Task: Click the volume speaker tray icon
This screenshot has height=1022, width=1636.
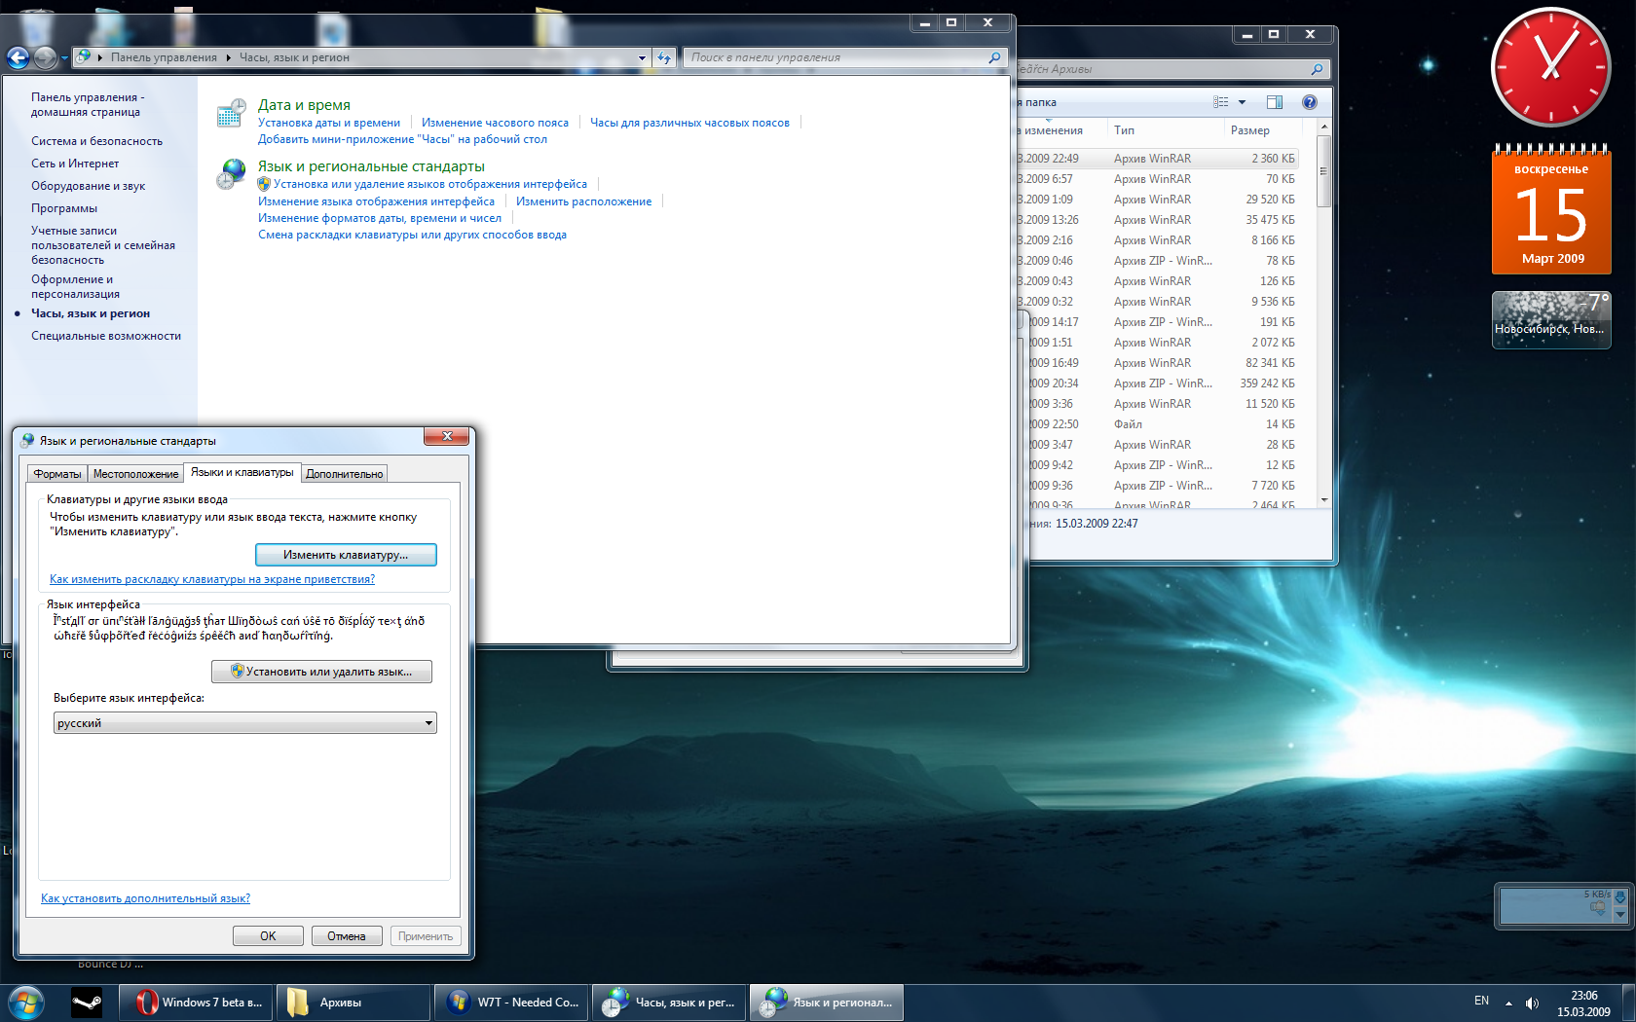Action: (x=1532, y=1003)
